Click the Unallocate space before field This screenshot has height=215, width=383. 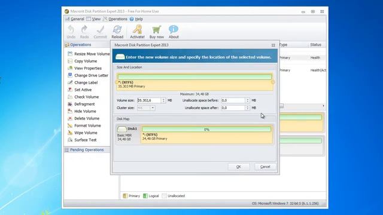click(x=233, y=100)
